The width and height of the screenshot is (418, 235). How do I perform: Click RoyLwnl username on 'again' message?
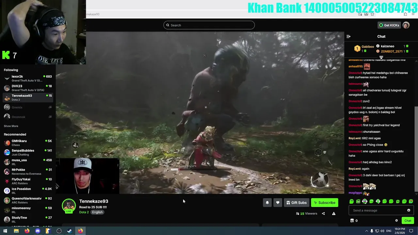354,169
